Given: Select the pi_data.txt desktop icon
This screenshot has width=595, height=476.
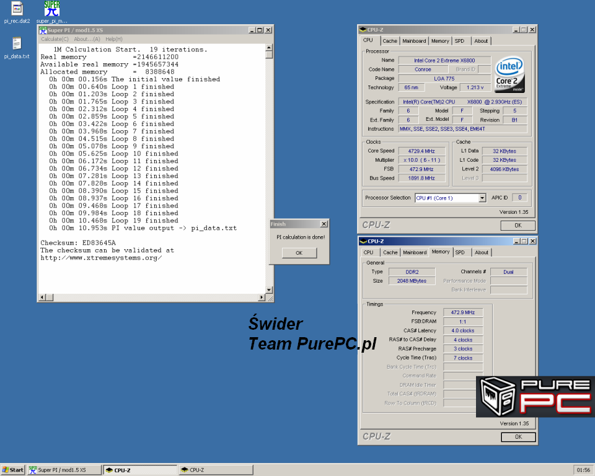Looking at the screenshot, I should tap(17, 48).
